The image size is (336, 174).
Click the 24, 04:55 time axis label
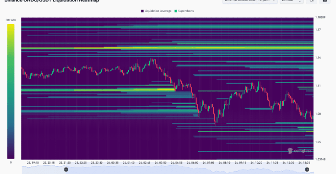tap(177, 163)
